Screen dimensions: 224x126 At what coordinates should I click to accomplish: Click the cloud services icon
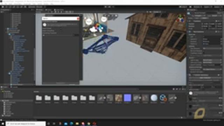click(190, 7)
